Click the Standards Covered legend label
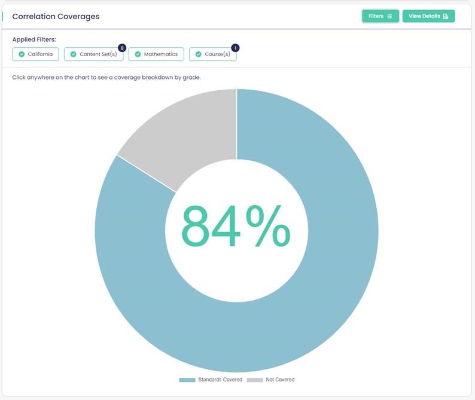Viewport: 475px width, 400px height. (x=220, y=380)
